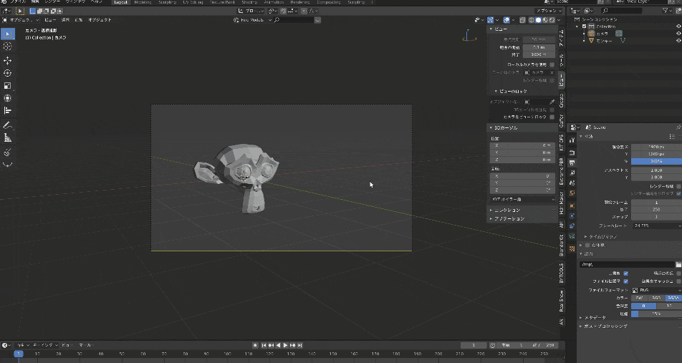Open outliner filter funnel icon
682x363 pixels.
click(x=665, y=11)
